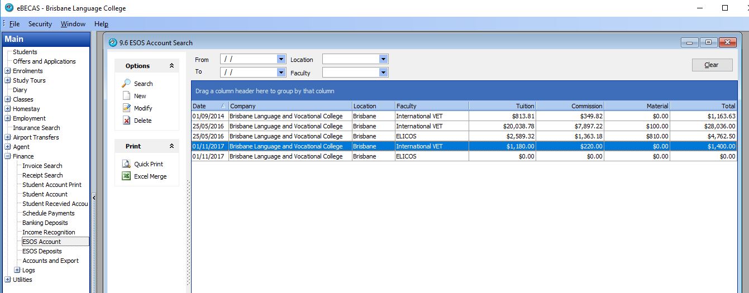Image resolution: width=749 pixels, height=293 pixels.
Task: Select ESOS Deposits in Finance tree
Action: (x=42, y=251)
